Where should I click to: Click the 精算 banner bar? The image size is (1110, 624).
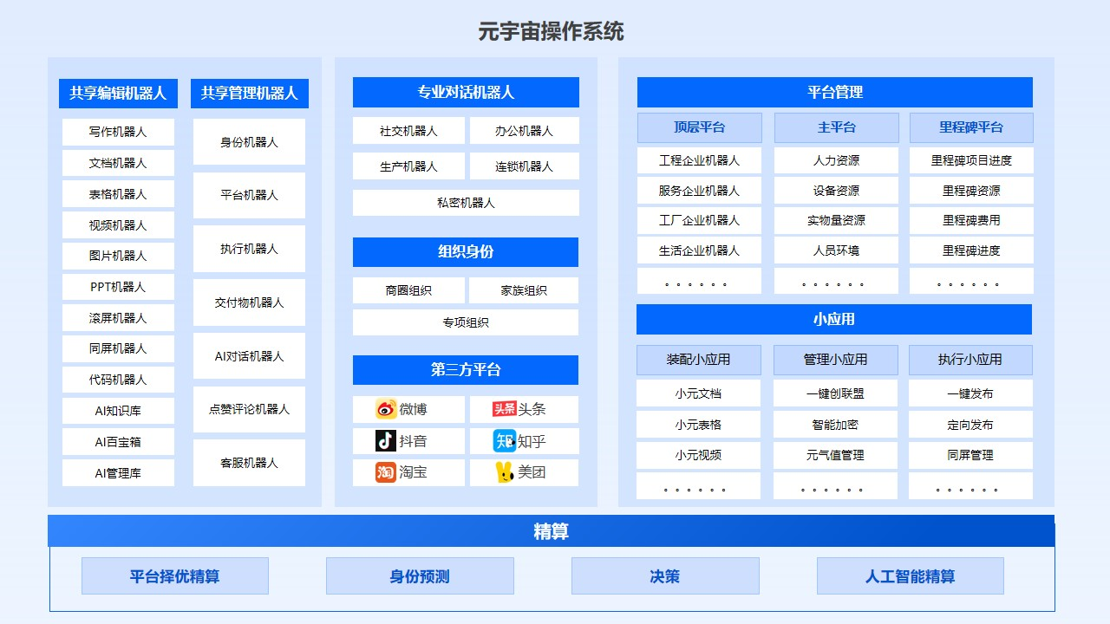click(x=552, y=531)
